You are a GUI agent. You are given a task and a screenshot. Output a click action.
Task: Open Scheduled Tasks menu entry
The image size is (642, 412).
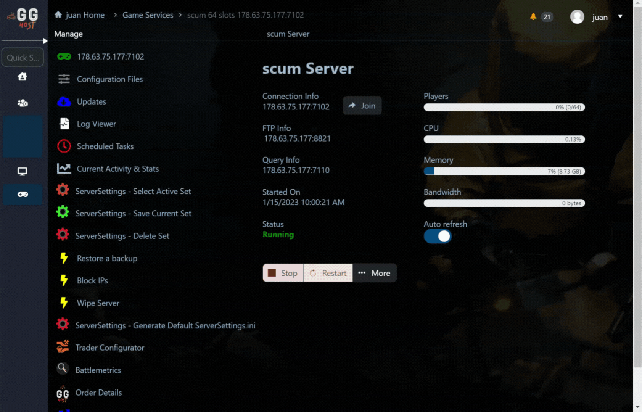click(x=105, y=146)
